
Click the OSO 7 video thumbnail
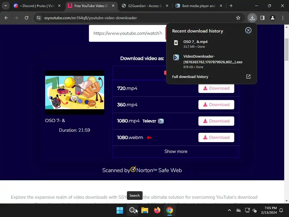point(75,92)
